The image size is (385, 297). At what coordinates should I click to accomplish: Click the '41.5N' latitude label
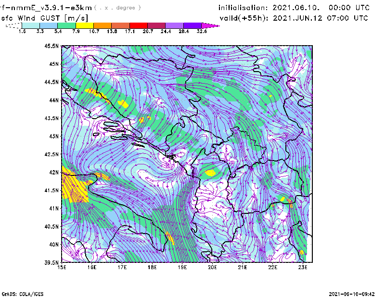tap(51, 190)
